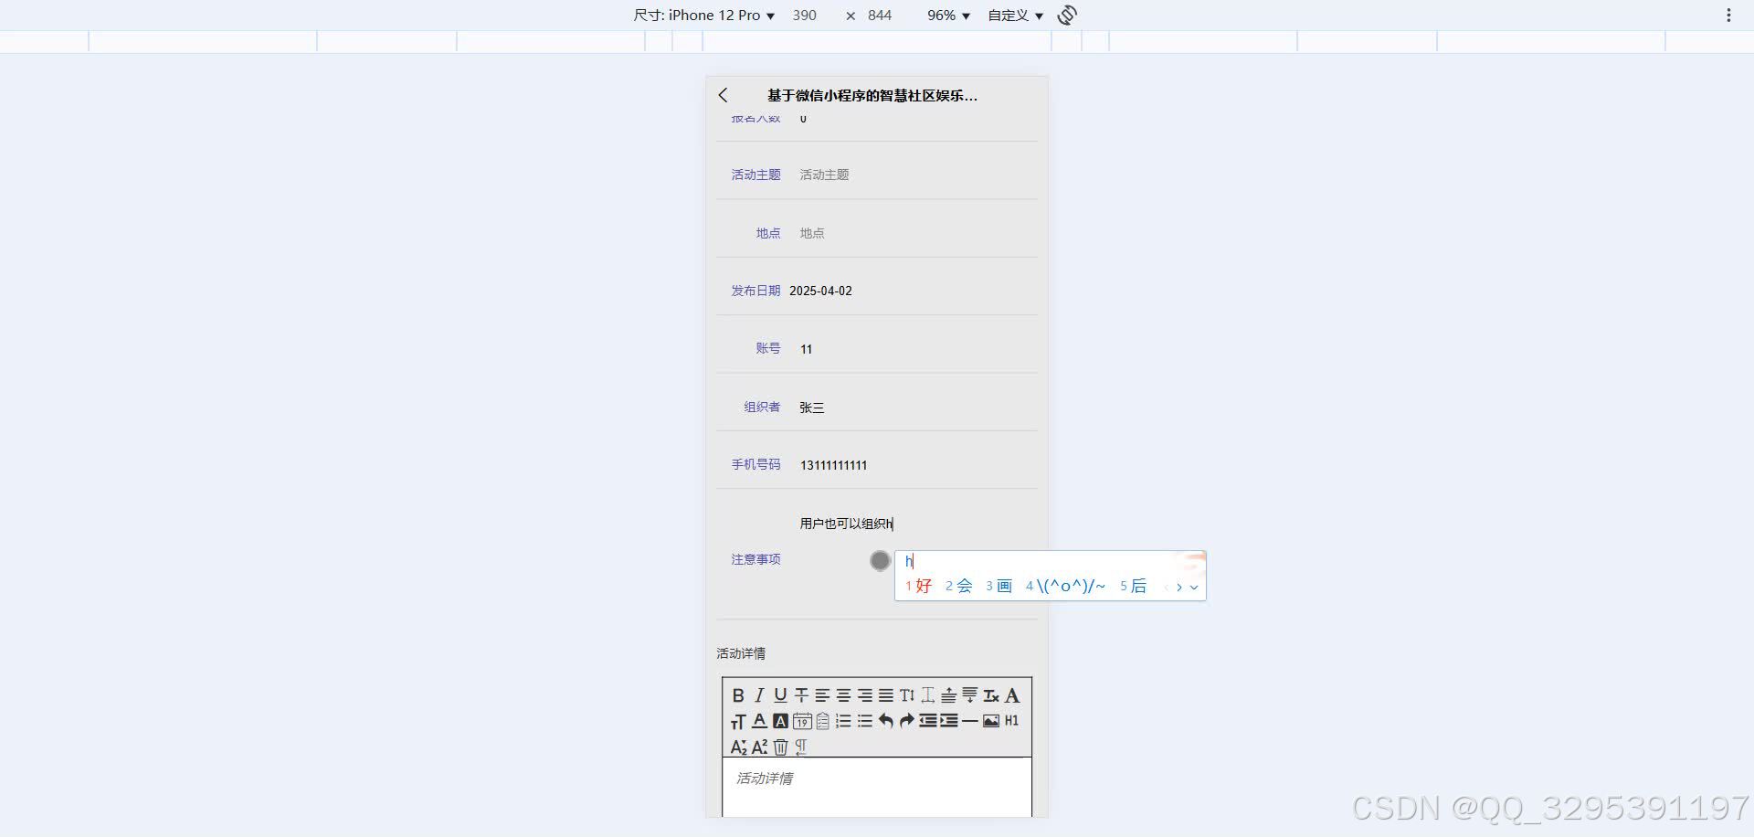This screenshot has height=837, width=1754.
Task: Select the ordered list icon
Action: [845, 721]
